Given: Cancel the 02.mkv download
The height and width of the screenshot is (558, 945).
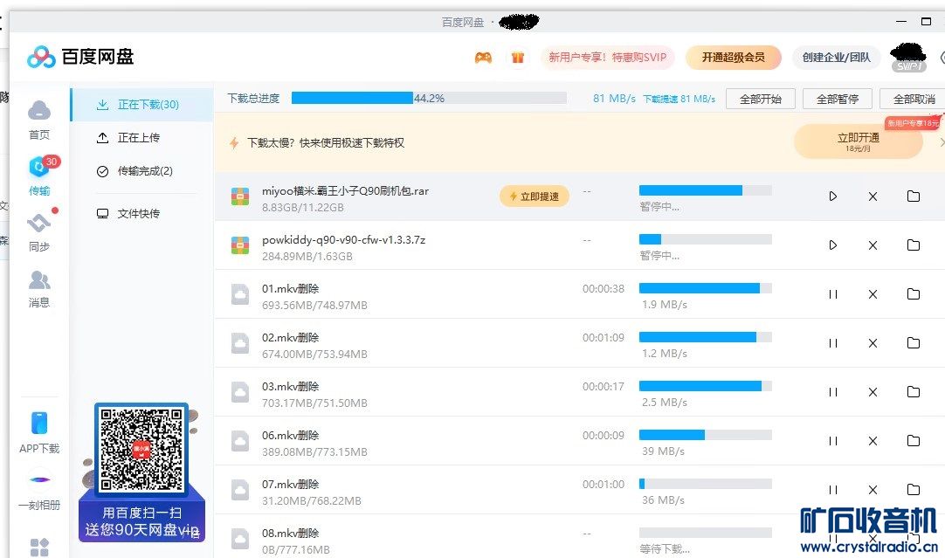Looking at the screenshot, I should pyautogui.click(x=873, y=343).
